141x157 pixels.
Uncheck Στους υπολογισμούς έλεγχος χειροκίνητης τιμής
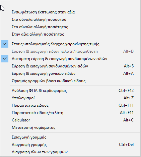(70, 44)
